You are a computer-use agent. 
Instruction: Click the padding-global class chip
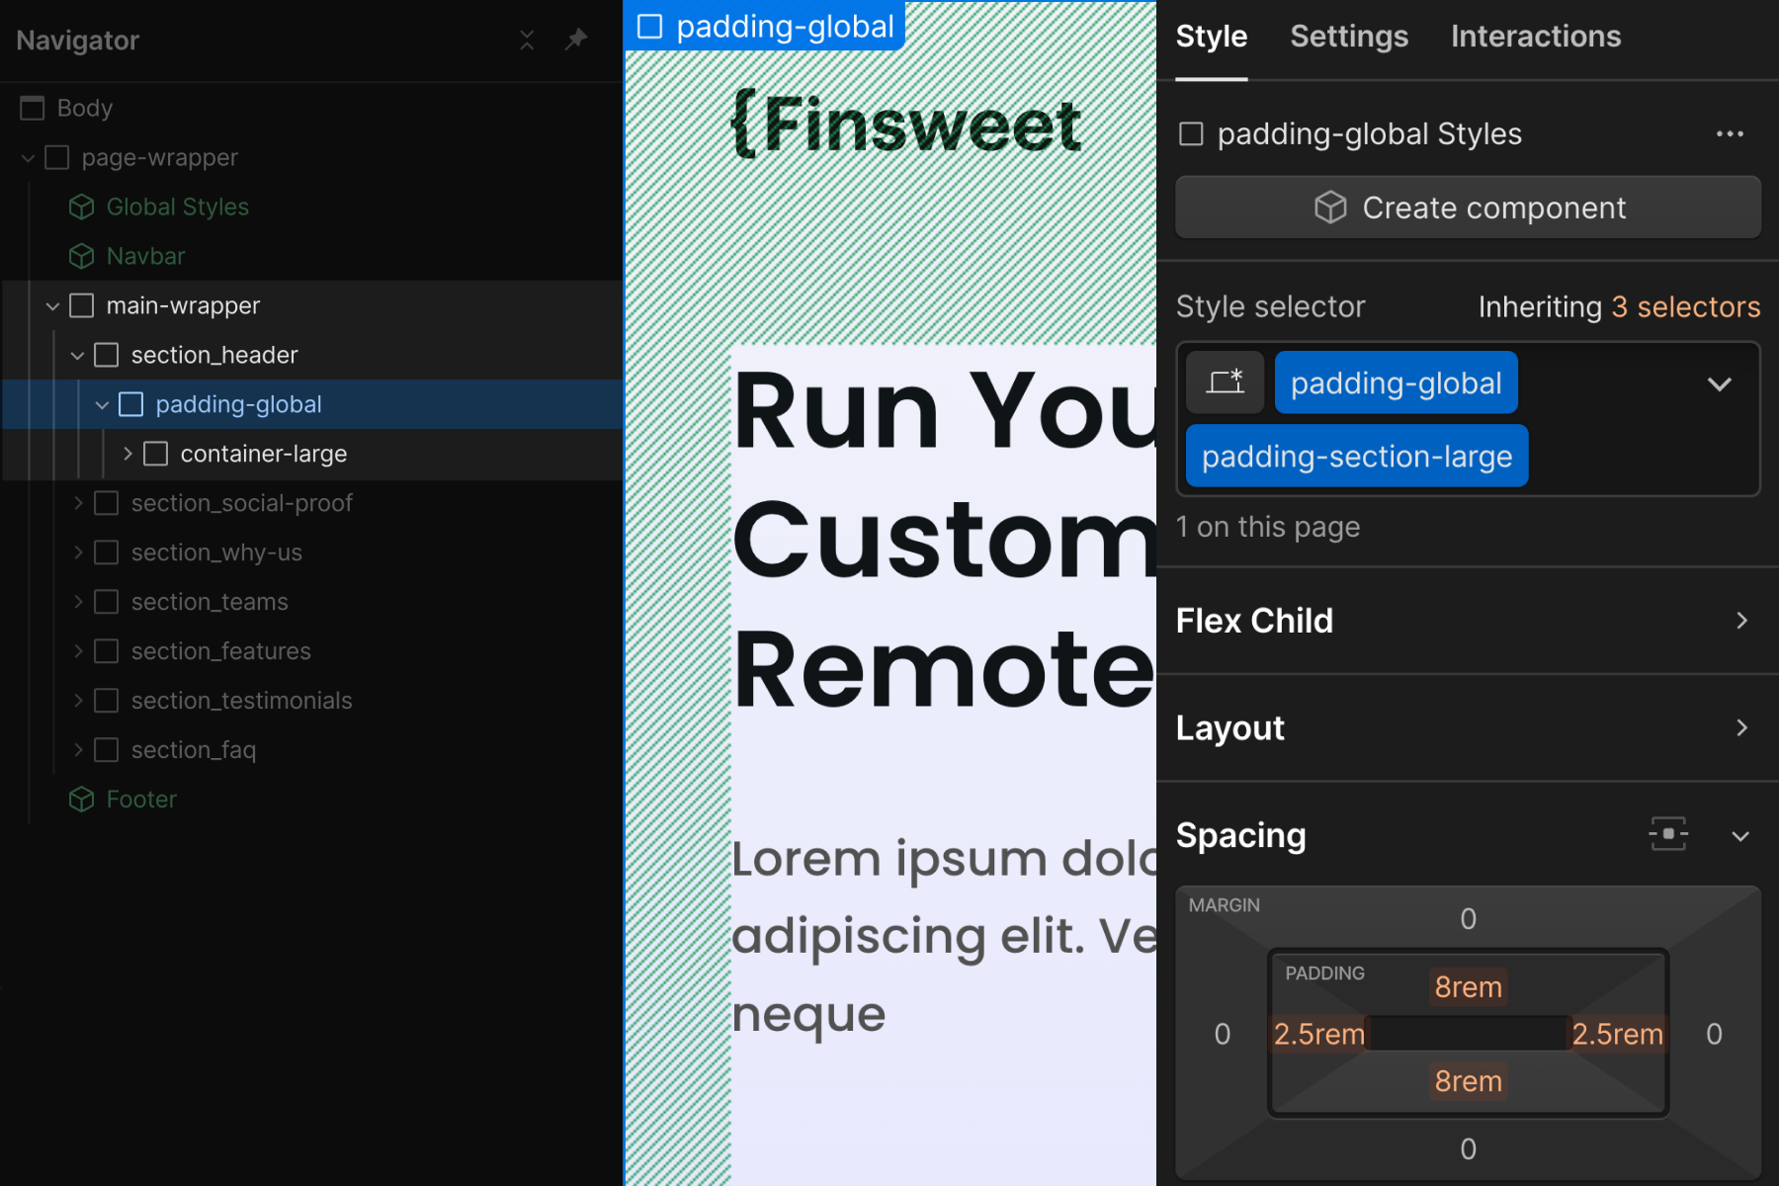pyautogui.click(x=1396, y=382)
